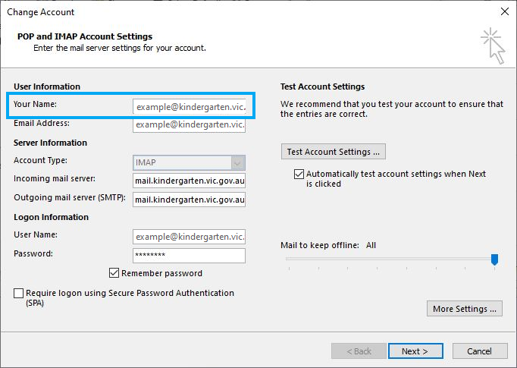Screen dimensions: 517x368
Task: Click the Next button
Action: point(415,351)
